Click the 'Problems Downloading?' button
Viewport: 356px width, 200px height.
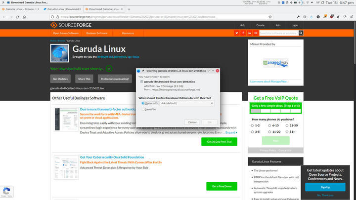[x=115, y=79]
